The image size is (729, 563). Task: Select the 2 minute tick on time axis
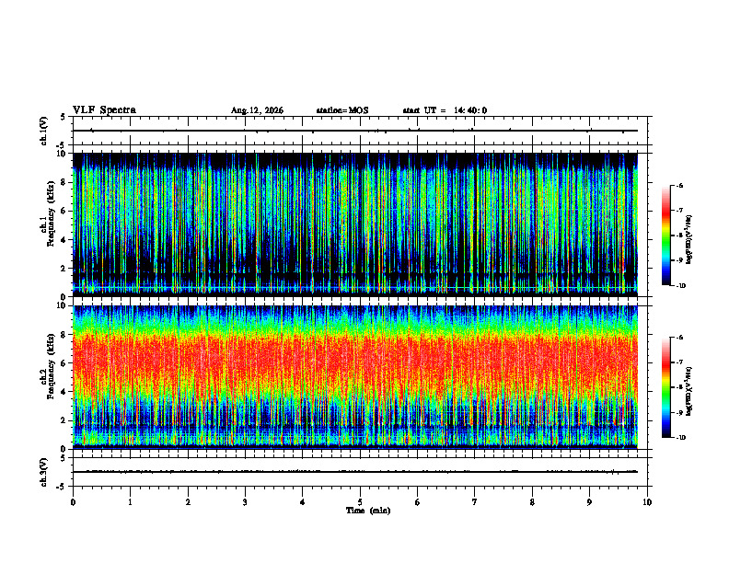pos(188,502)
